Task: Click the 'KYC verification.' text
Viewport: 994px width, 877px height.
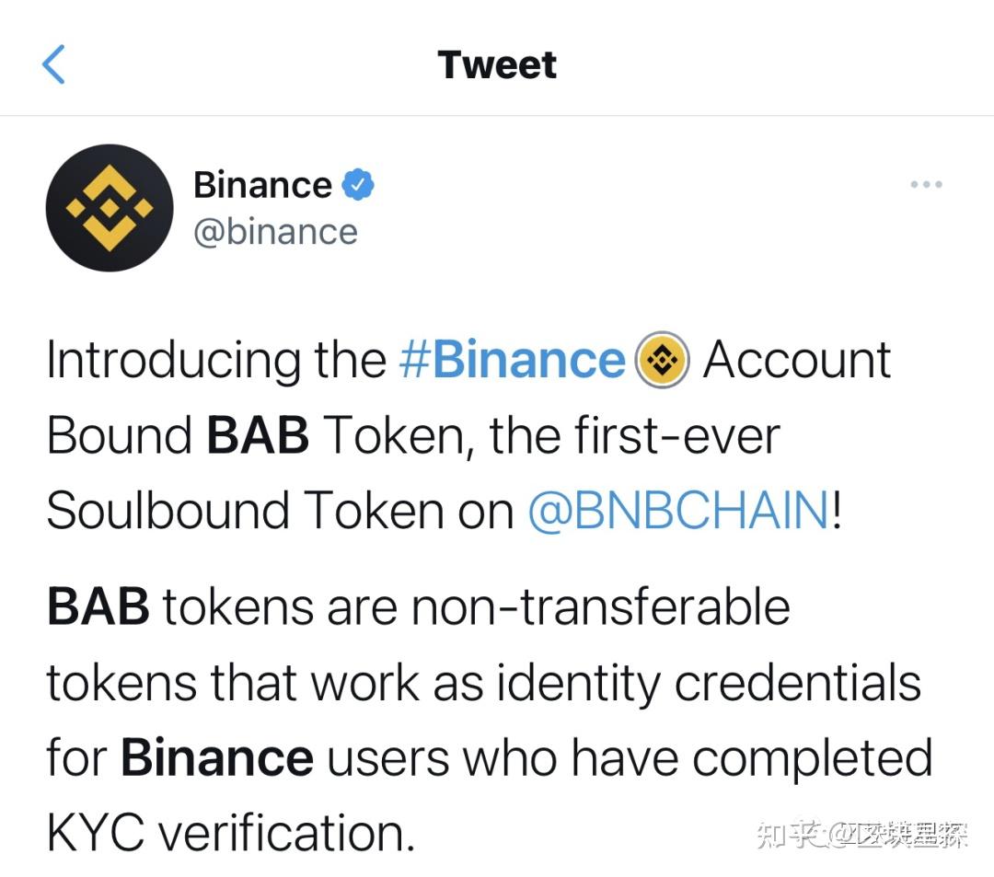Action: tap(230, 834)
